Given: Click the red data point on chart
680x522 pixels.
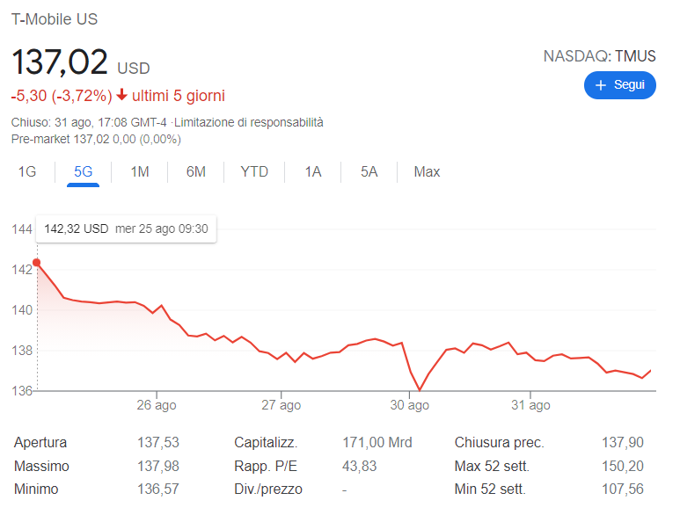Looking at the screenshot, I should pyautogui.click(x=36, y=263).
